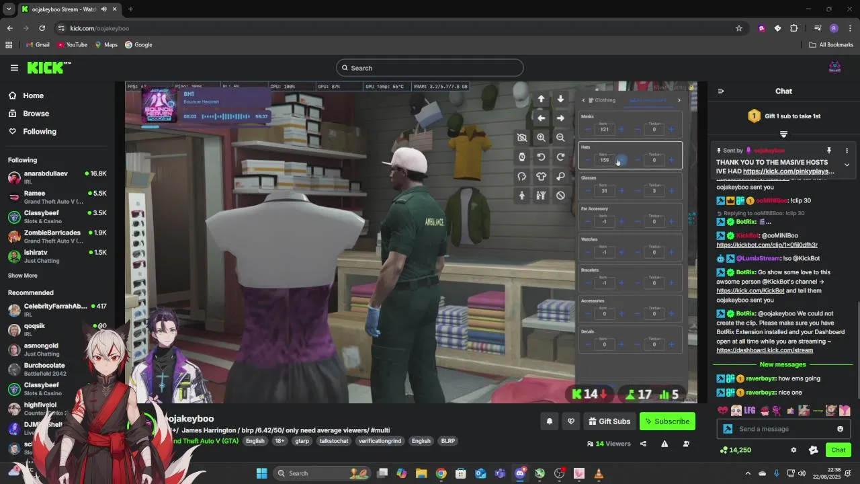Click the right arrow camera control

(560, 118)
